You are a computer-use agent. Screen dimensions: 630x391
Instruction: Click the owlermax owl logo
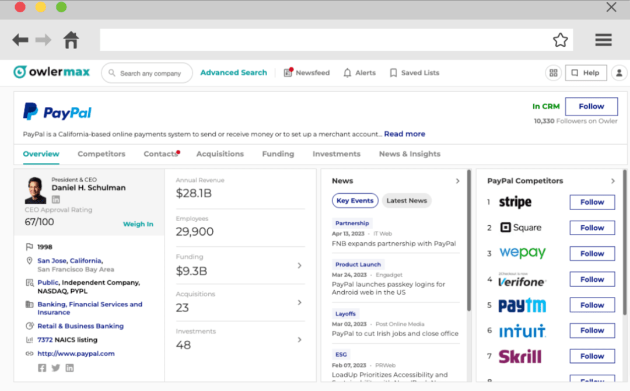coord(20,71)
